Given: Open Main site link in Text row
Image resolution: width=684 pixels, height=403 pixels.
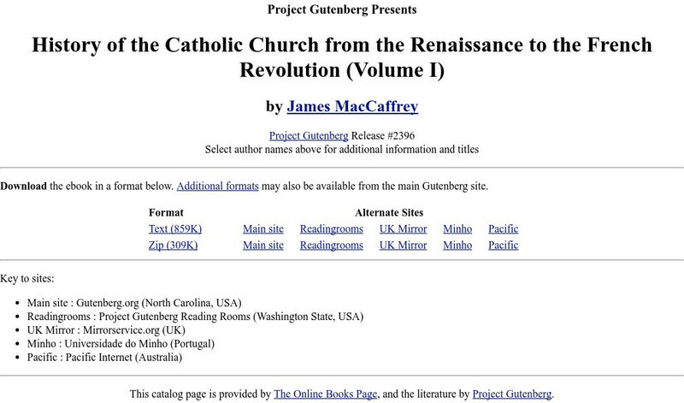Looking at the screenshot, I should pos(263,228).
